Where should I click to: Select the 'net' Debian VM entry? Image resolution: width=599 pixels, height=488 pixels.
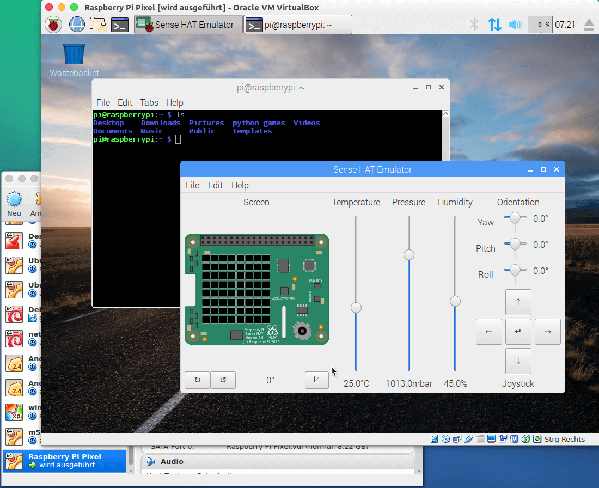[22, 339]
